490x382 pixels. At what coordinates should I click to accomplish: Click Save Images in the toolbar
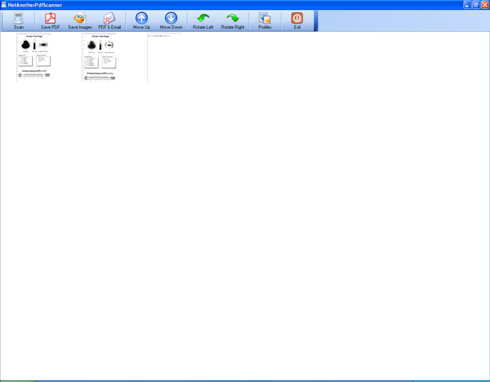point(80,21)
